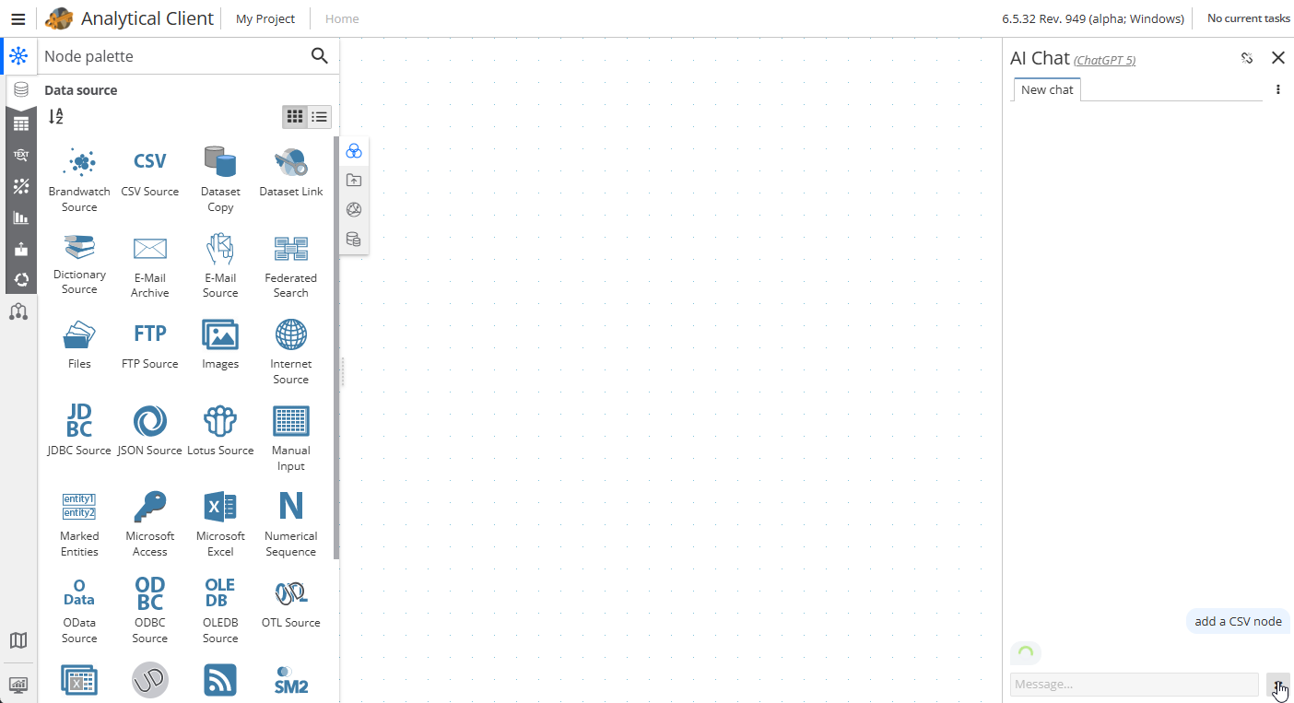Screen dimensions: 1294x703
Task: Click the globe icon in canvas toolbar
Action: pos(354,210)
